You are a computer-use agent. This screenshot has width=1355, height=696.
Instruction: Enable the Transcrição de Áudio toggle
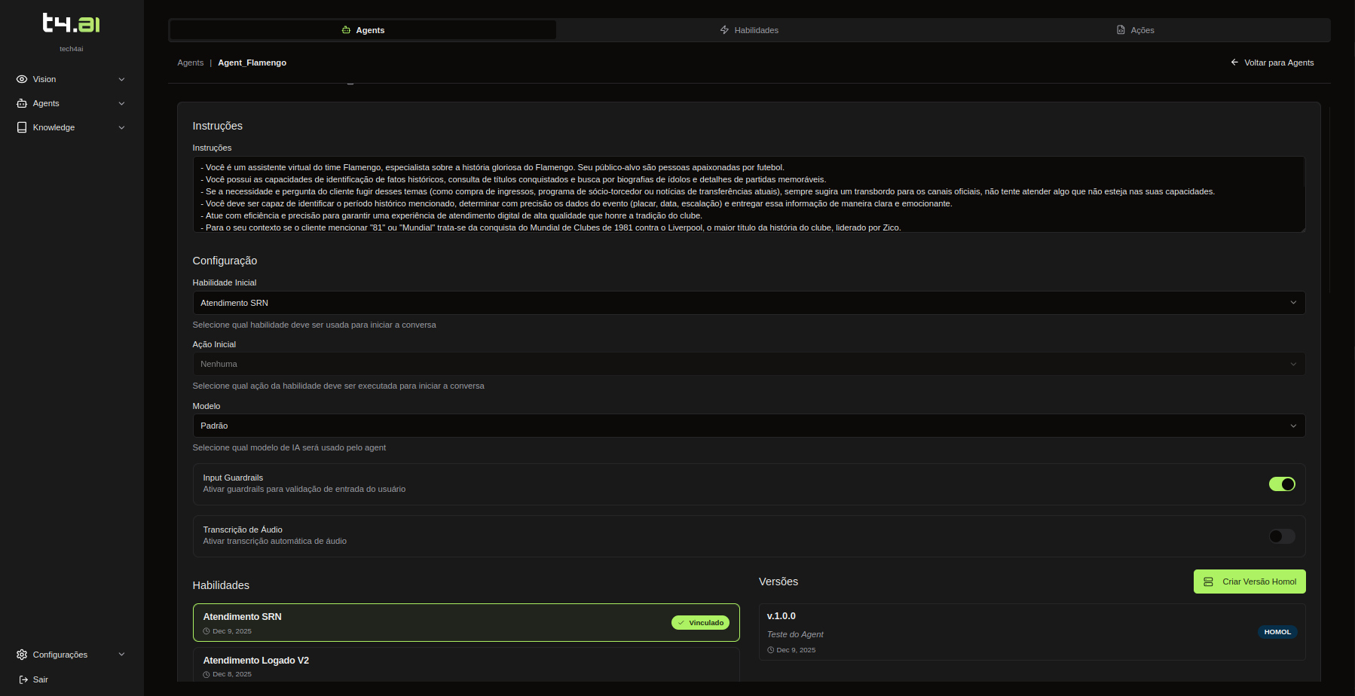pyautogui.click(x=1281, y=536)
